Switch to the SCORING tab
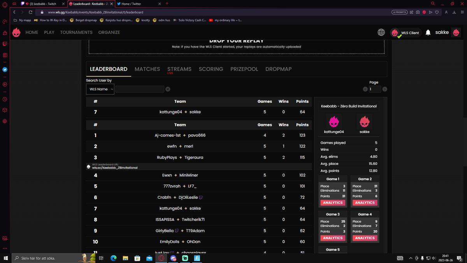The image size is (467, 263). 211,69
